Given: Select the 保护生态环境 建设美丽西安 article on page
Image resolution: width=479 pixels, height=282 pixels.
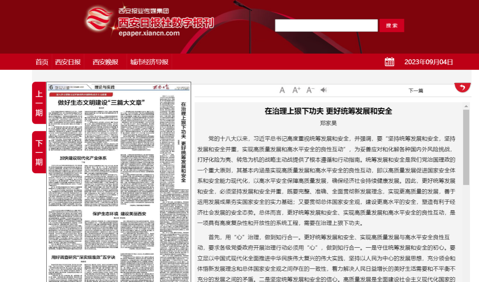Looking at the screenshot, I should point(119,214).
